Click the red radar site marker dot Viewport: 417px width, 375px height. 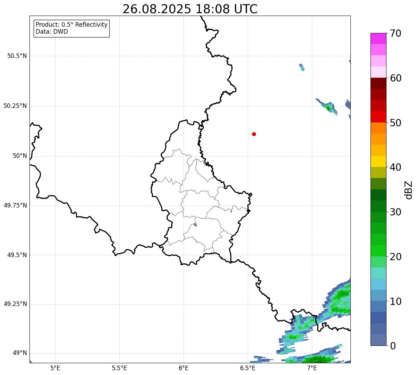tap(254, 134)
